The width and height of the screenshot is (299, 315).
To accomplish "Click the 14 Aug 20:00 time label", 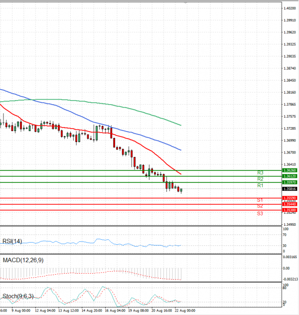I will click(x=92, y=311).
